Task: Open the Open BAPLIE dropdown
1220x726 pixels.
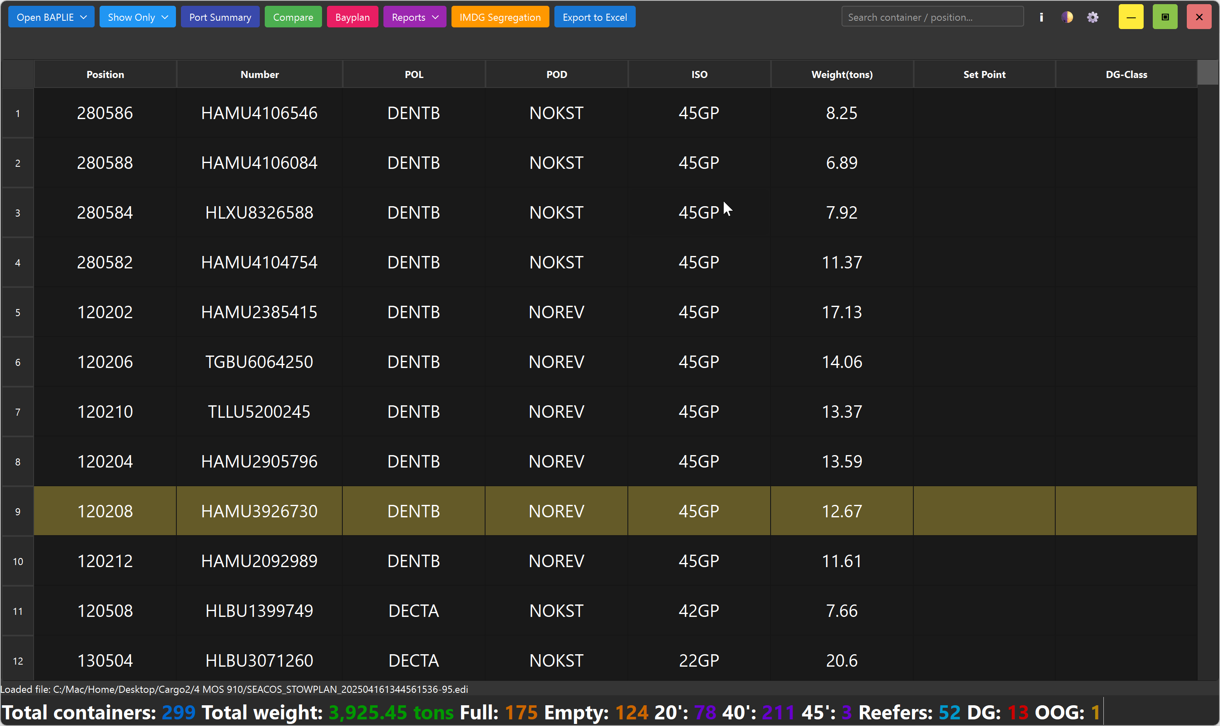Action: click(x=51, y=17)
